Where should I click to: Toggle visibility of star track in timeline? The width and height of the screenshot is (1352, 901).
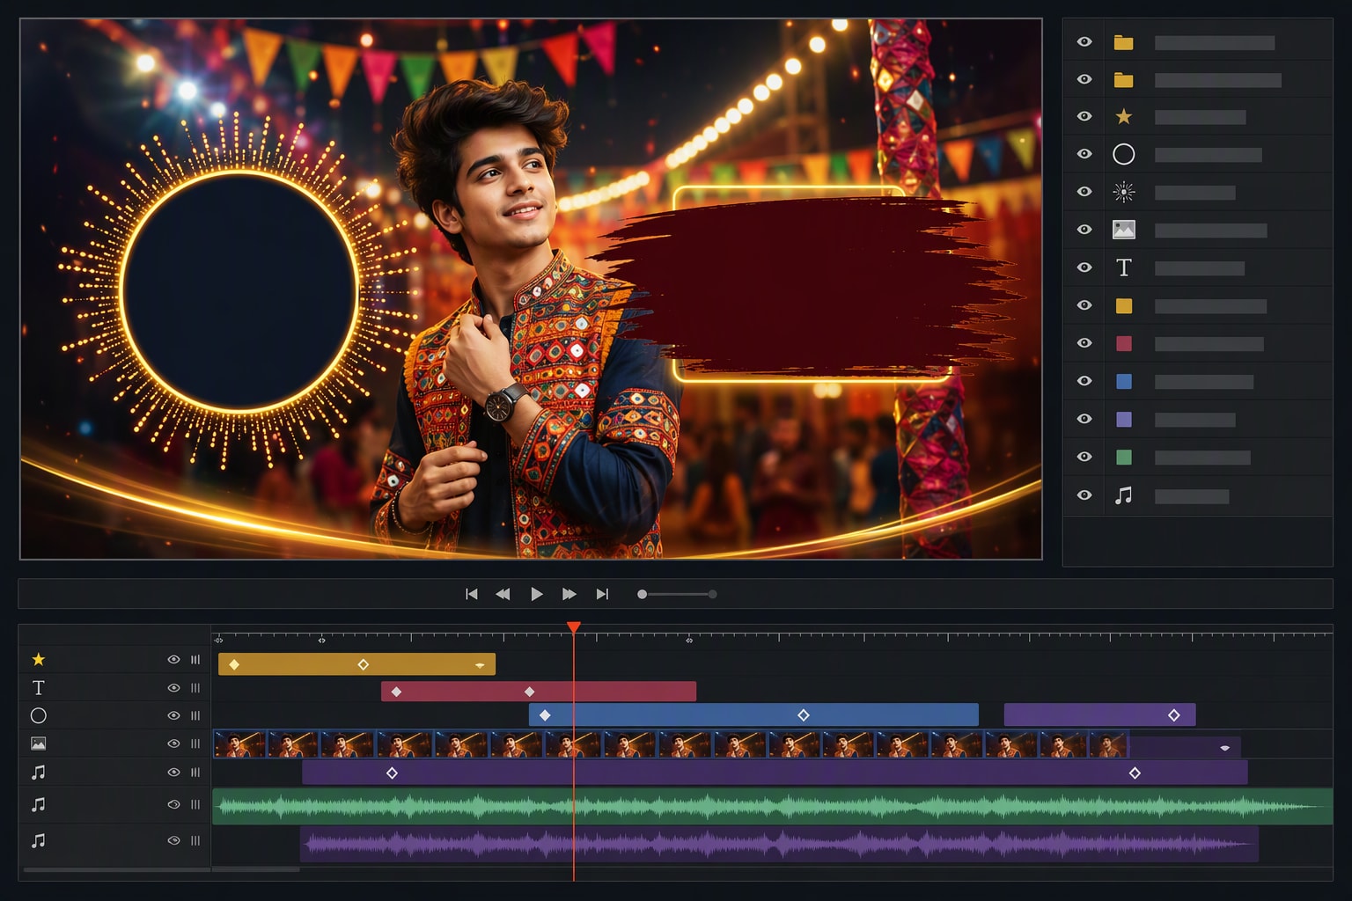pyautogui.click(x=173, y=659)
